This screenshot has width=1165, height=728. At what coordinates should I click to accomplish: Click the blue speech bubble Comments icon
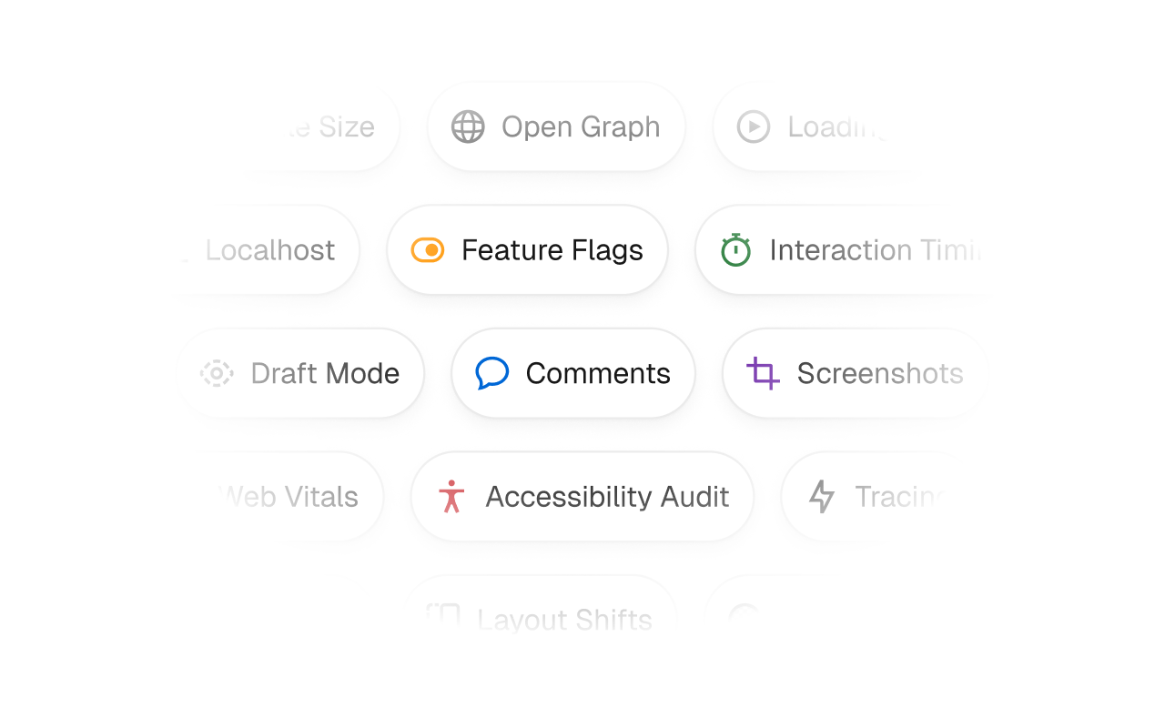coord(491,373)
